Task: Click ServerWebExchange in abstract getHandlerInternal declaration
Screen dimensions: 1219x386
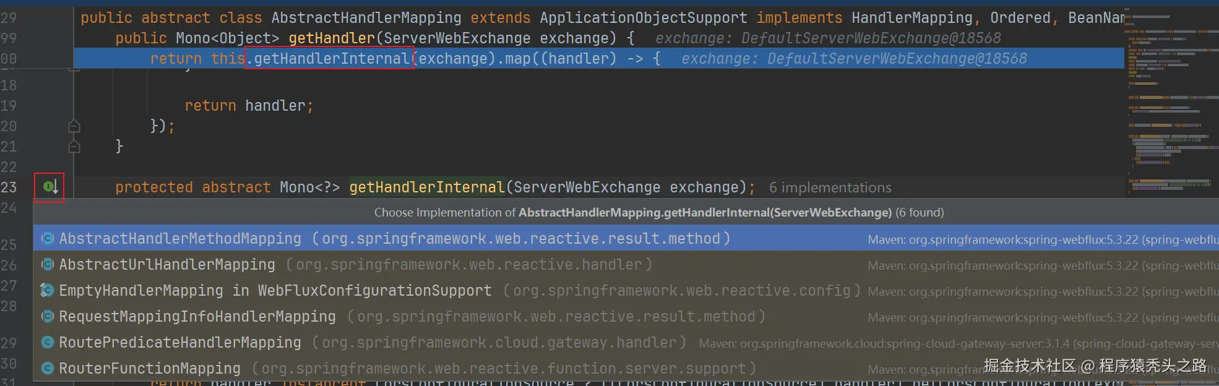Action: click(x=587, y=187)
